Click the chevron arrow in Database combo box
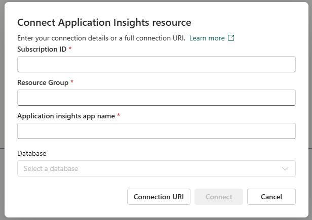Screen dimensions: 312x220 click(x=285, y=168)
